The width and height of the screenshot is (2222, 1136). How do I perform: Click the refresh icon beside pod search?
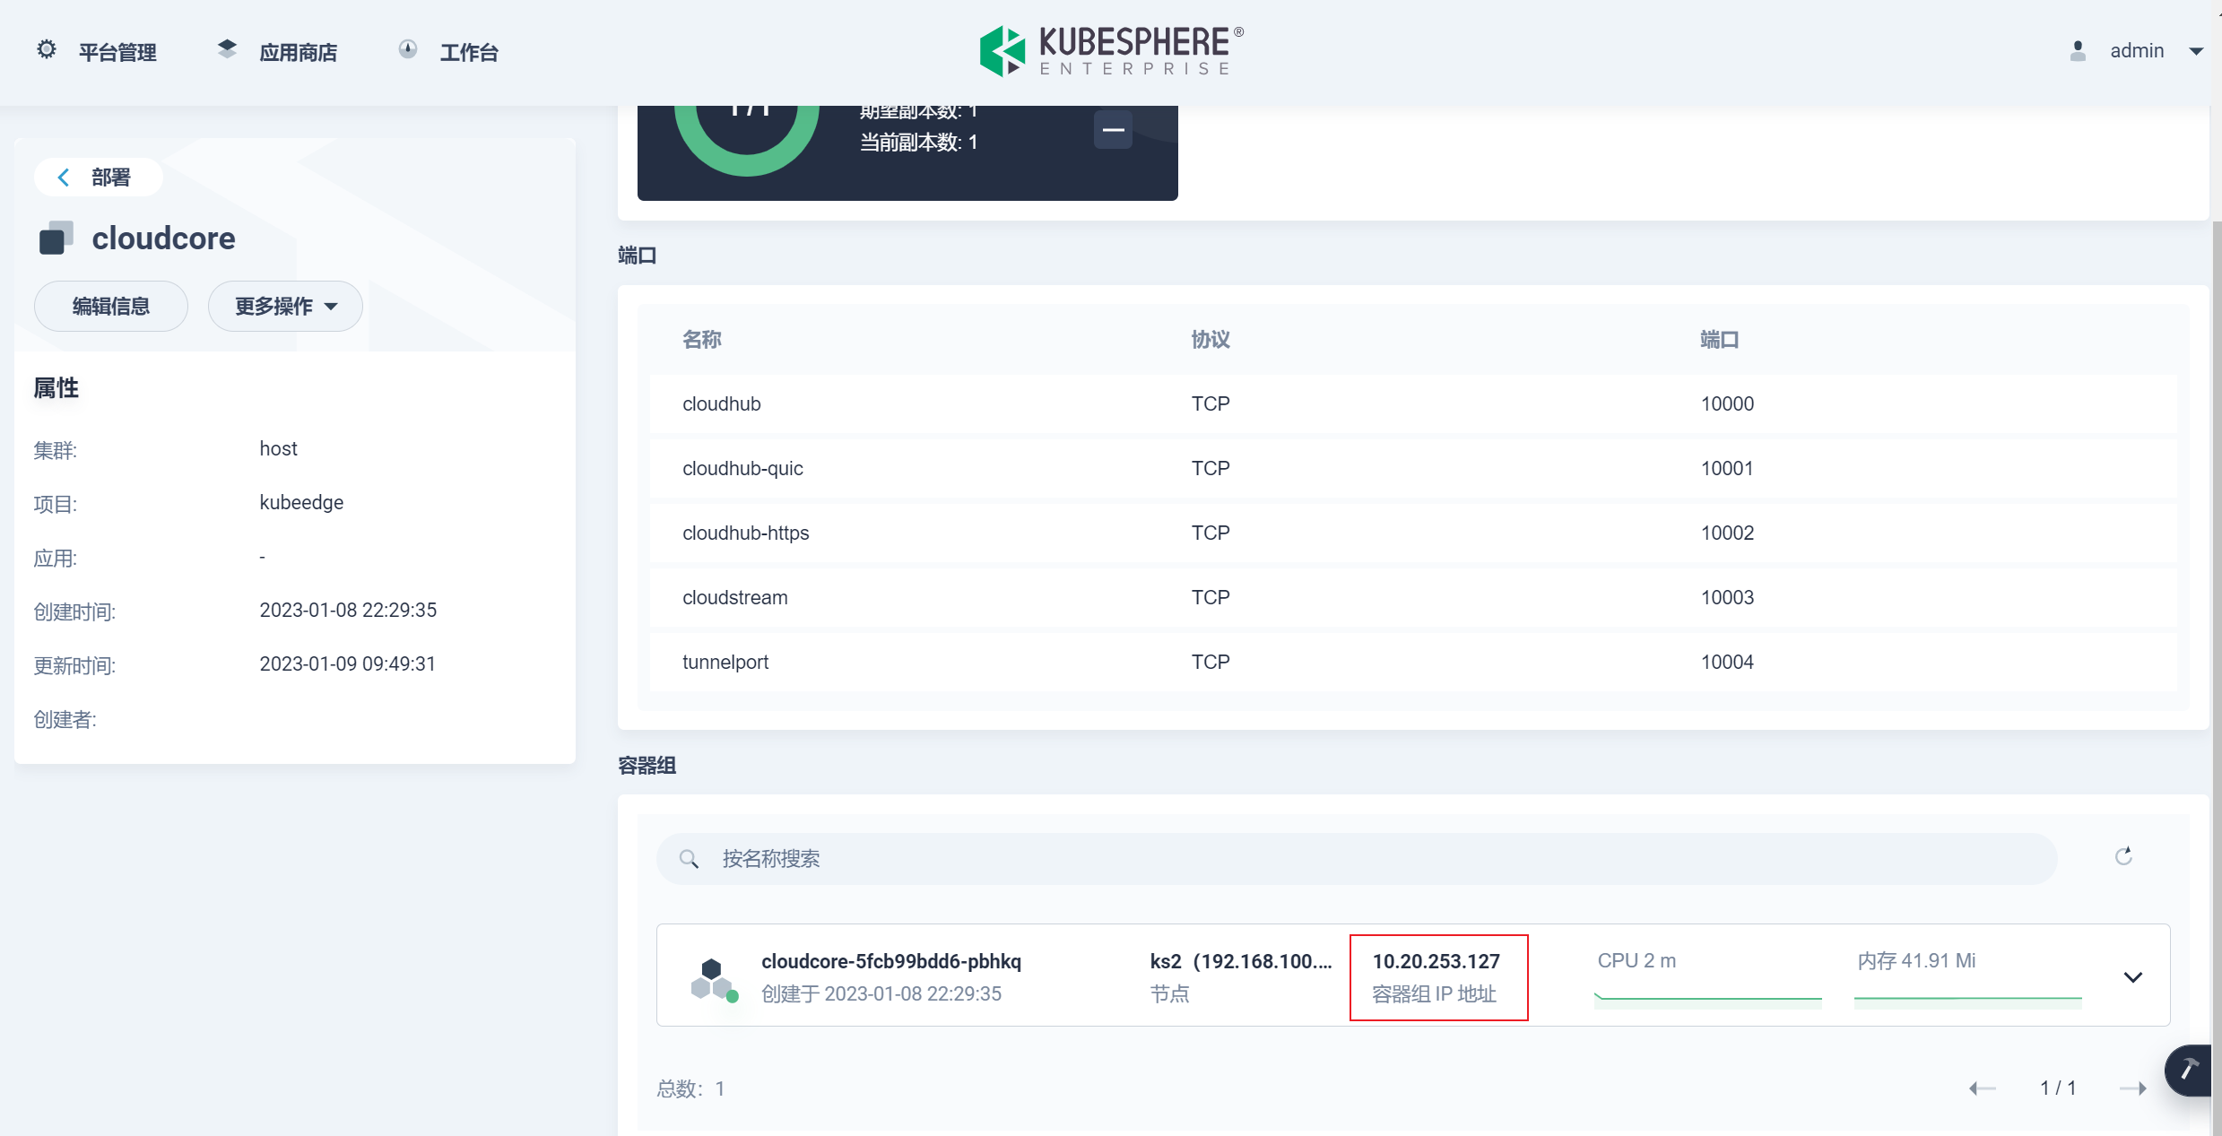pyautogui.click(x=2123, y=857)
